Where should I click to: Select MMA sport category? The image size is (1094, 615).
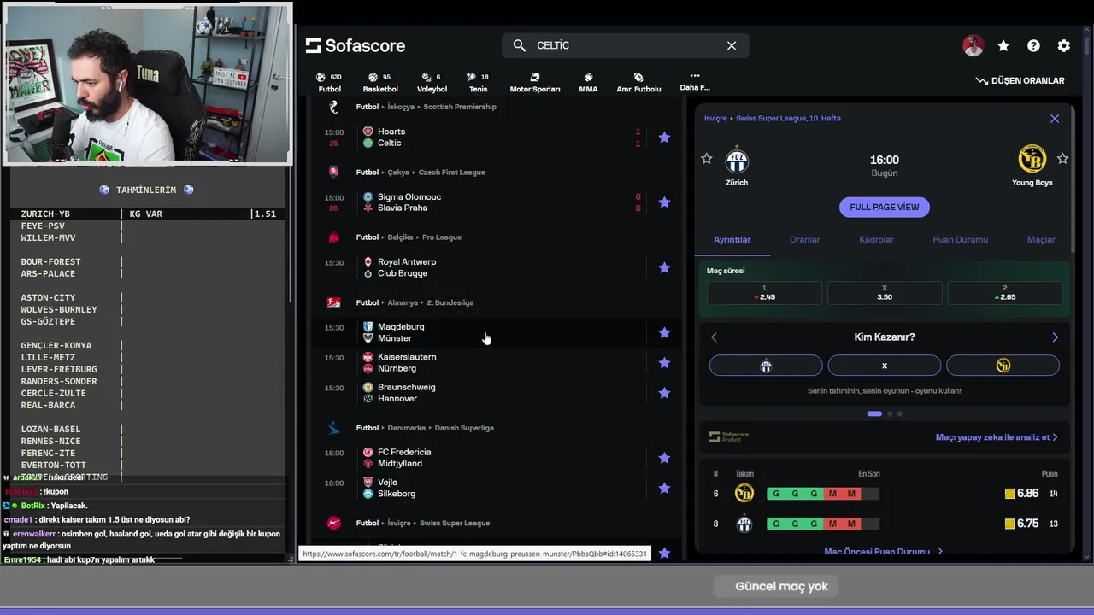(x=588, y=83)
